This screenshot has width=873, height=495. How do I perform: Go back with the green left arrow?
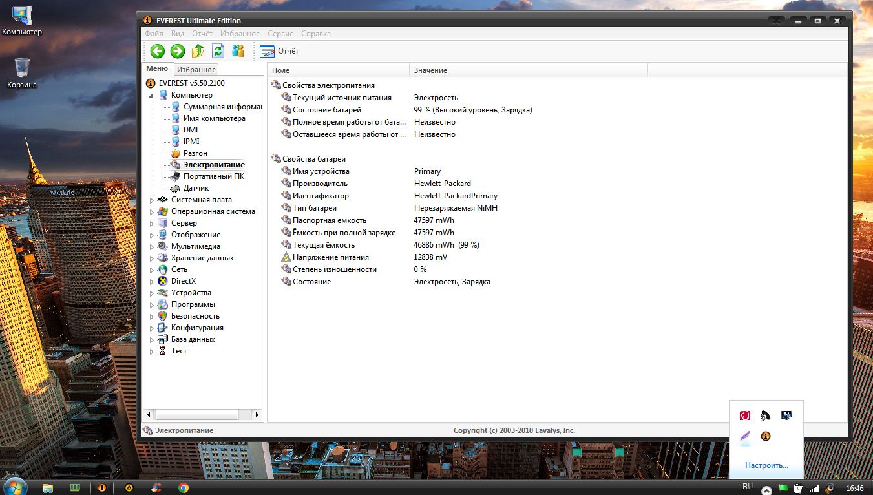click(158, 51)
